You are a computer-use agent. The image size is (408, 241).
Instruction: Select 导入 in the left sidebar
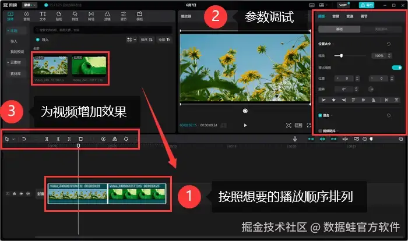click(14, 41)
